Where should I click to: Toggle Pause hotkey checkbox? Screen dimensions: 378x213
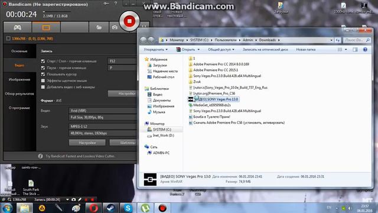point(43,68)
